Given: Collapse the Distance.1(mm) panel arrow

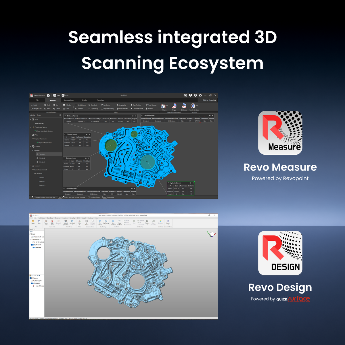Looking at the screenshot, I should [65, 116].
